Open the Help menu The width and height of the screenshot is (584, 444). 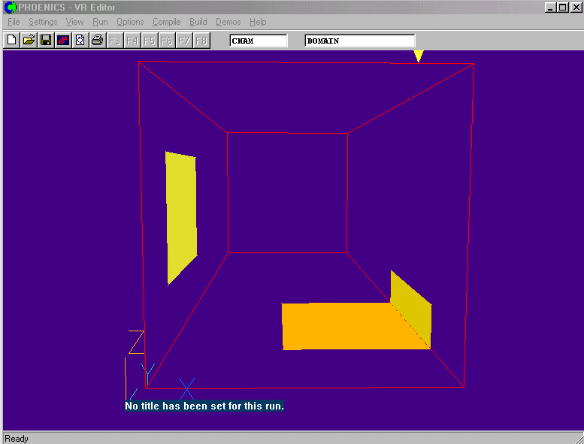258,22
